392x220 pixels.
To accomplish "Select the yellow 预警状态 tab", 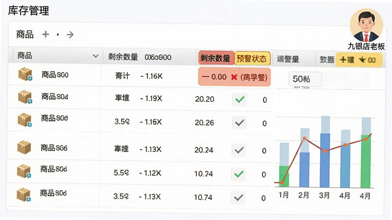I will pos(252,59).
